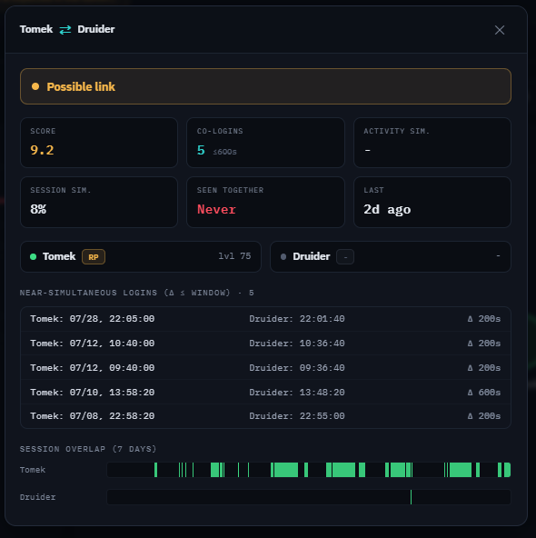Viewport: 536px width, 538px height.
Task: Click Druider: 22:01:40 login time
Action: pyautogui.click(x=297, y=319)
